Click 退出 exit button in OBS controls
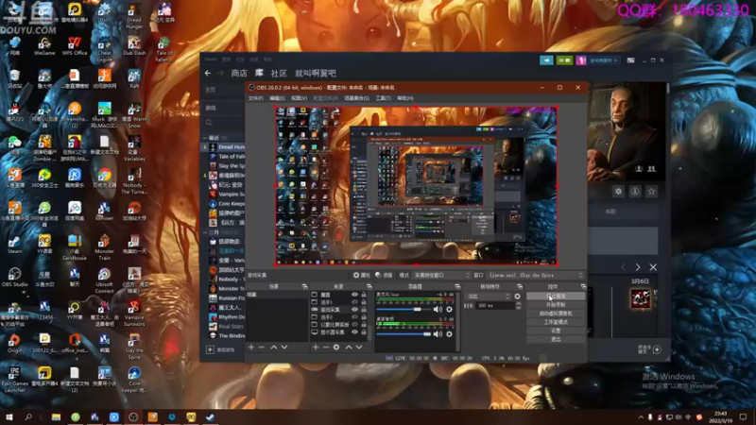The height and width of the screenshot is (425, 756). pos(556,339)
